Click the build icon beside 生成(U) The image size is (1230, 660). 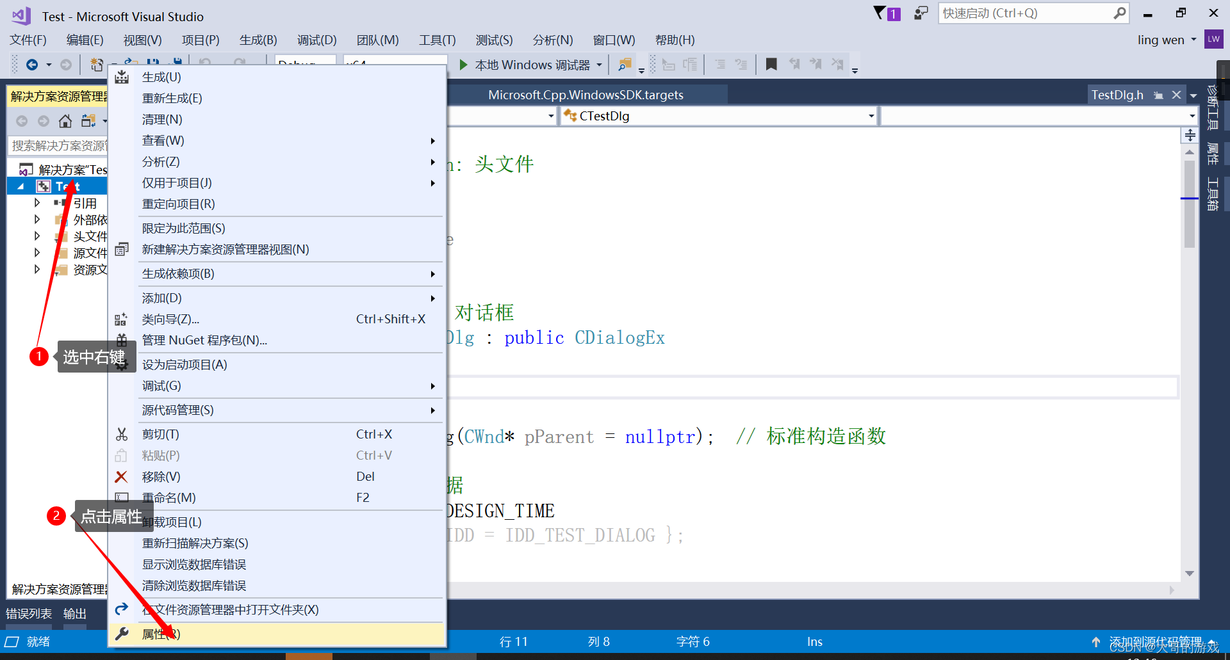pyautogui.click(x=122, y=77)
